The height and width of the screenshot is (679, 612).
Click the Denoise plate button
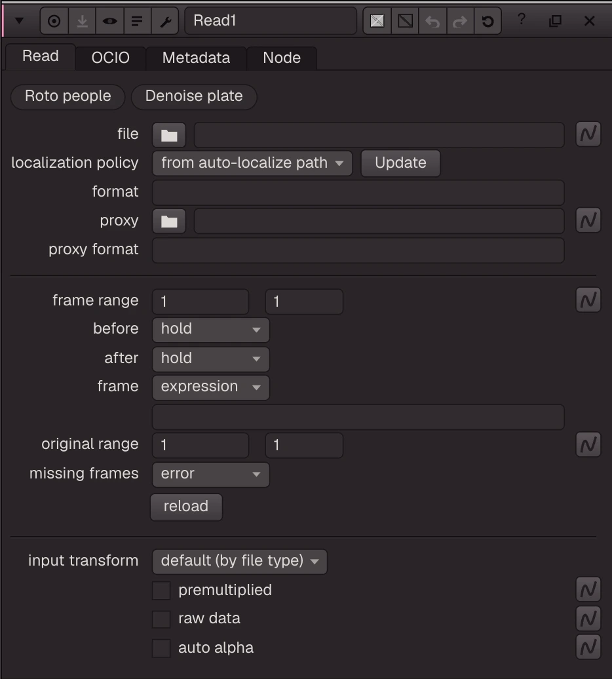coord(194,96)
